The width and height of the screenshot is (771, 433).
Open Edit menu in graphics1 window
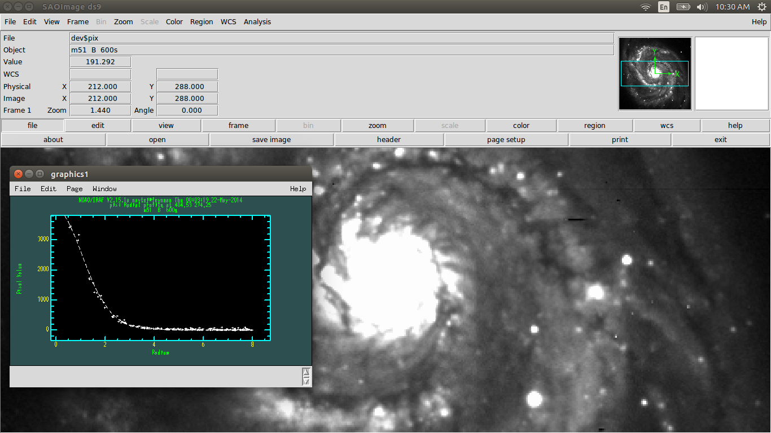pos(49,189)
